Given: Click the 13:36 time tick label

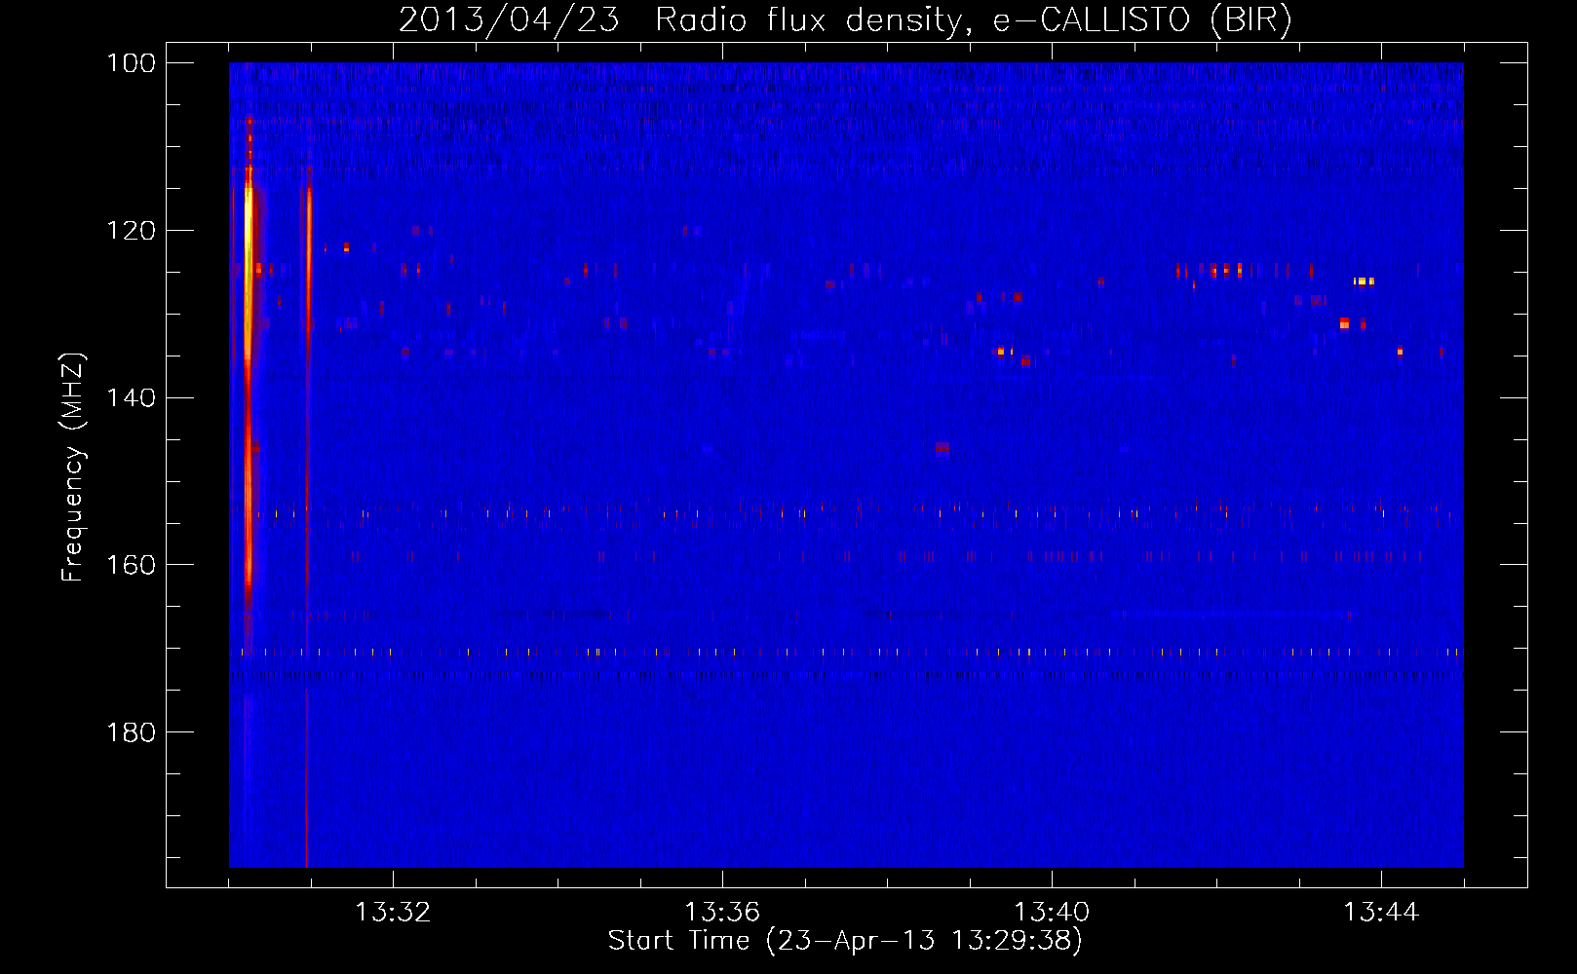Looking at the screenshot, I should click(x=722, y=913).
